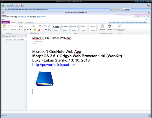Pick the font color A button
The height and width of the screenshot is (118, 152).
click(x=39, y=30)
